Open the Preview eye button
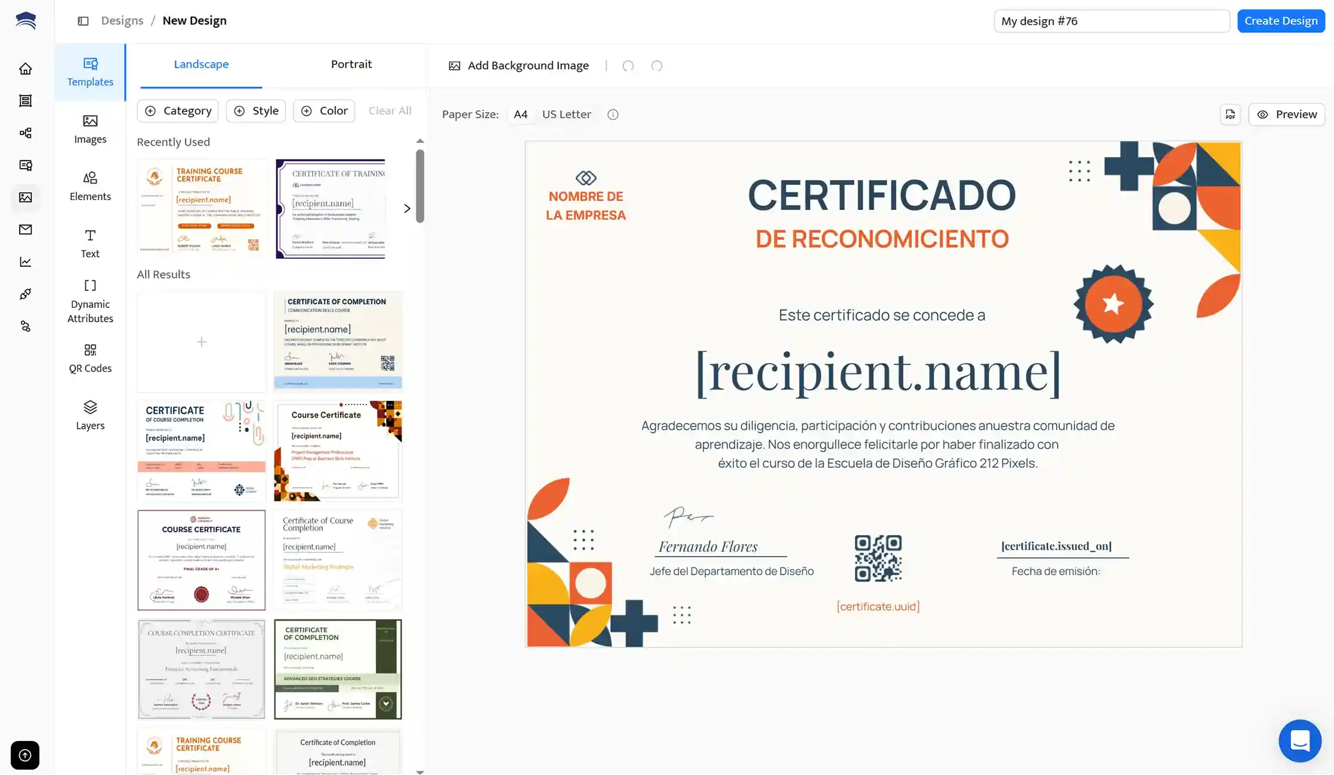 1286,114
